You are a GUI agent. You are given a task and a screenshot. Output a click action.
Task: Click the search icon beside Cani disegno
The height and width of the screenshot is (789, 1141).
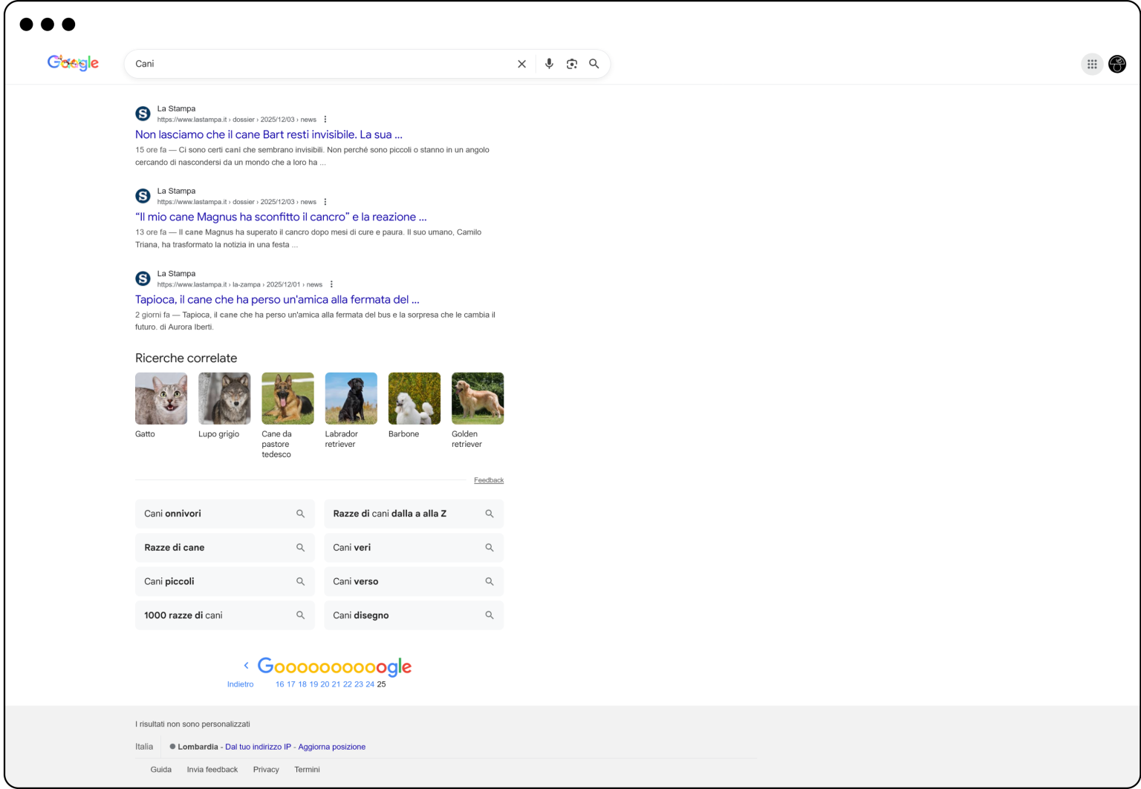pos(490,615)
